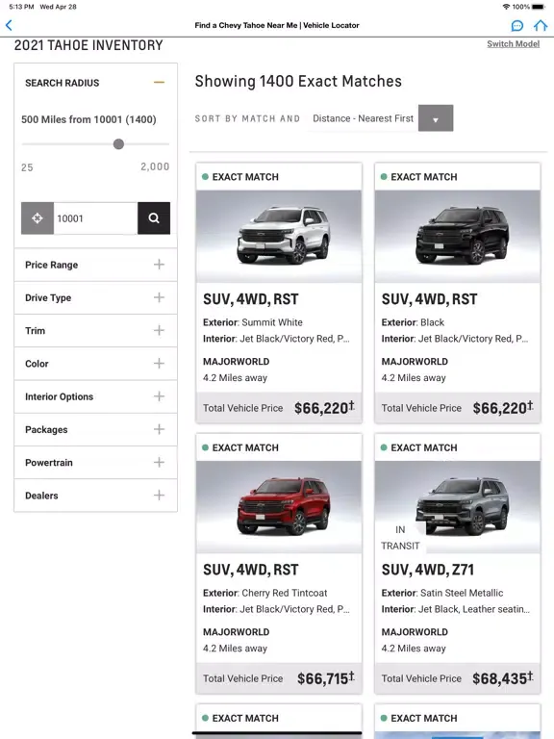Screen dimensions: 554x739
Task: Expand the Interior Options filter
Action: click(95, 396)
